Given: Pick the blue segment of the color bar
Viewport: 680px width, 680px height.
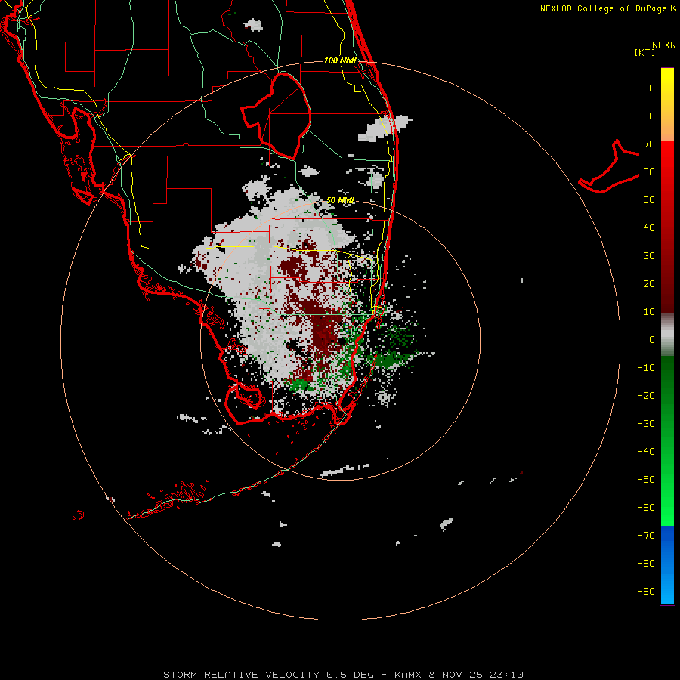Looking at the screenshot, I should click(667, 565).
